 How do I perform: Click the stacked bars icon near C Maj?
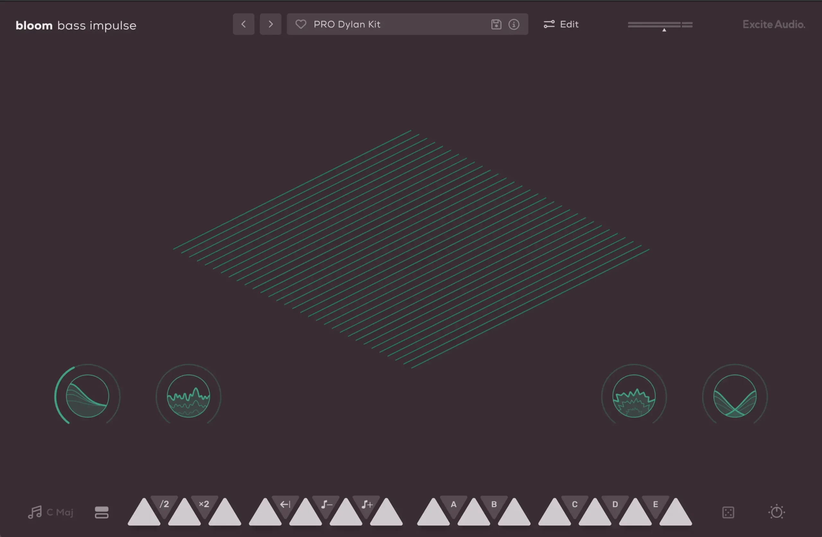click(x=101, y=512)
